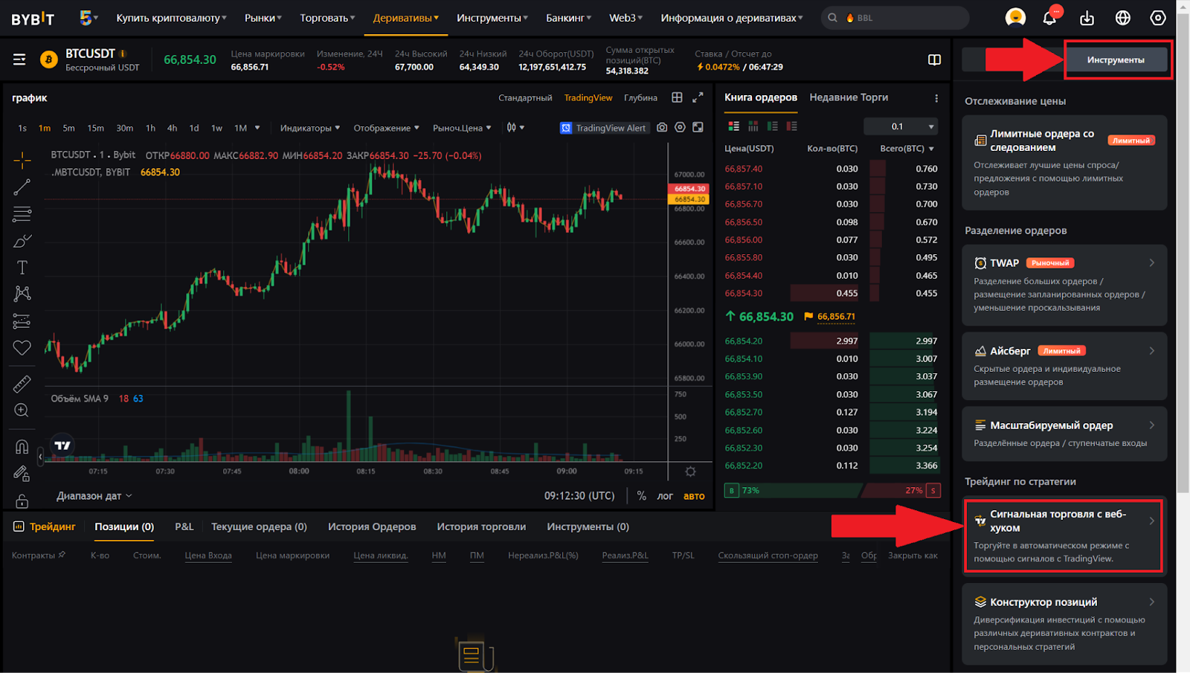Open the settings icon in the top bar
Viewport: 1190px width, 673px height.
point(1158,18)
